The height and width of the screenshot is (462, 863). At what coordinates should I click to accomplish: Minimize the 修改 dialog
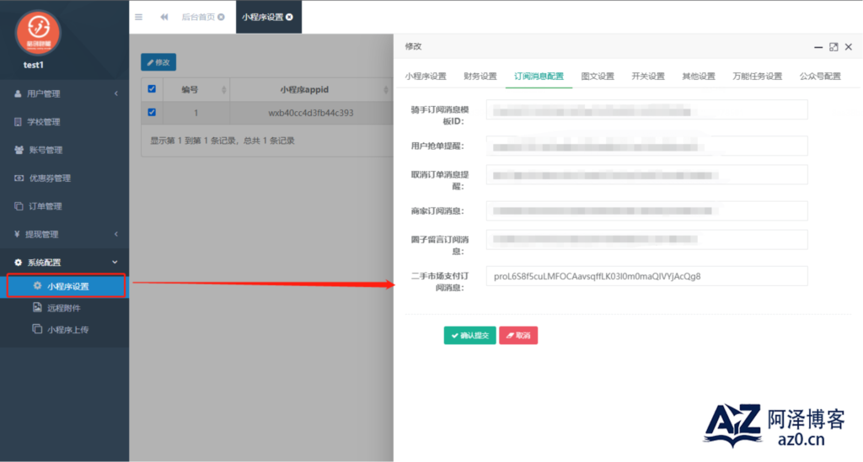tap(818, 47)
